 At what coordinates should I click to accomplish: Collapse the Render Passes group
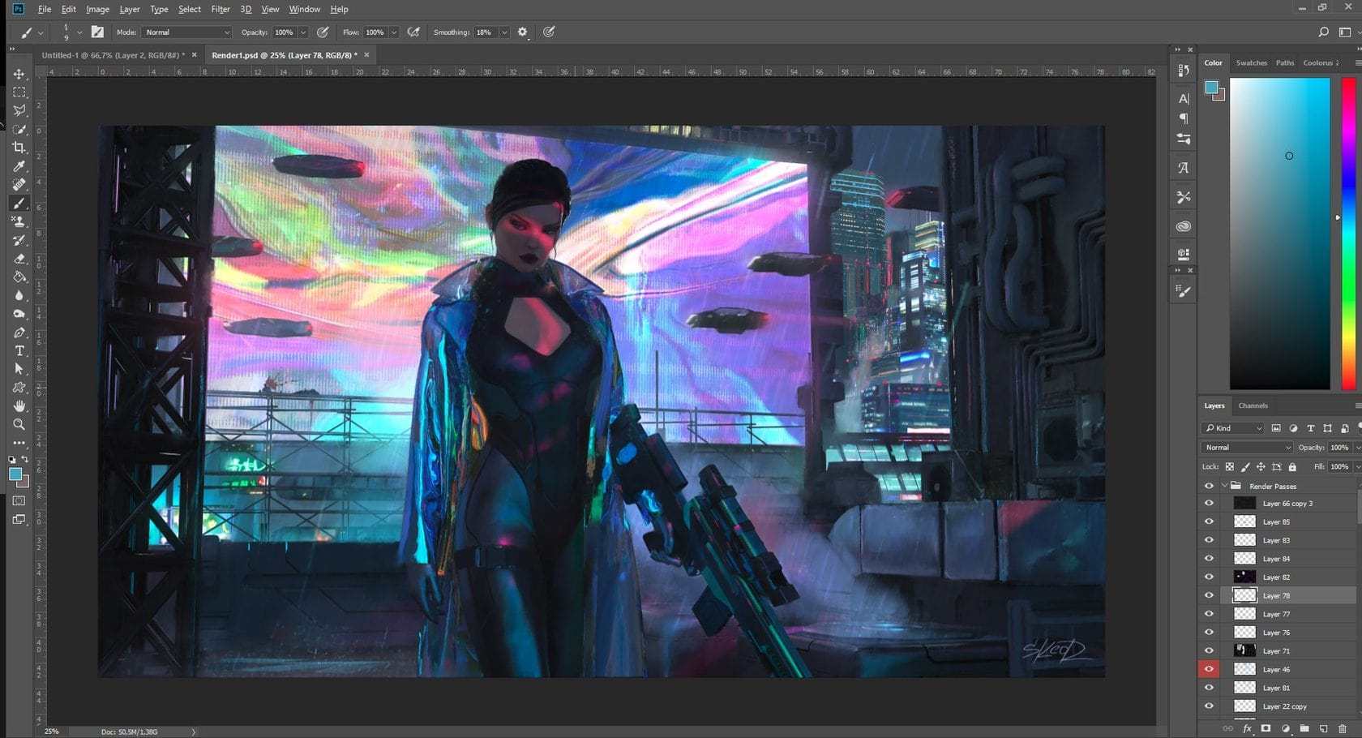coord(1224,486)
